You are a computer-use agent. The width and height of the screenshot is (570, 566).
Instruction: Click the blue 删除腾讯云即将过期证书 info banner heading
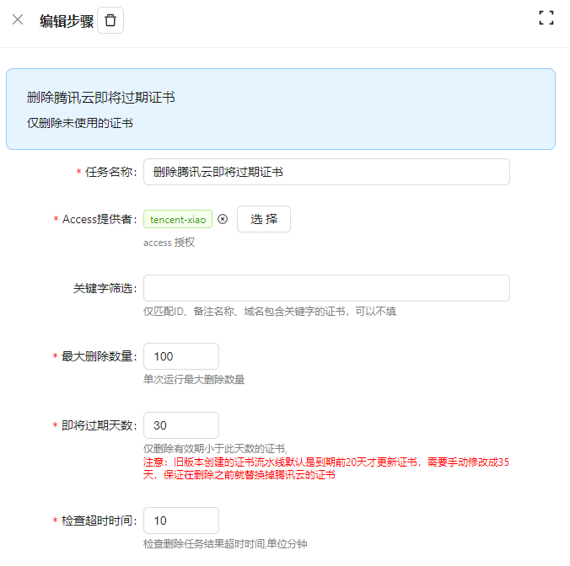[x=101, y=98]
